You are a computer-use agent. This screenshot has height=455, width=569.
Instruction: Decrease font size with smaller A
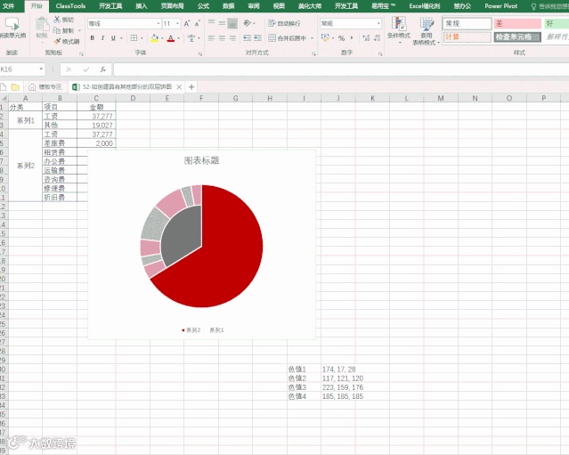[x=198, y=23]
